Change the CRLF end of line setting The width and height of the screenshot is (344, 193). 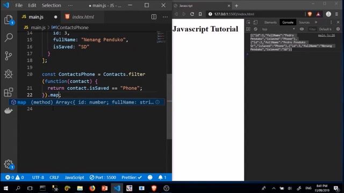tap(54, 177)
